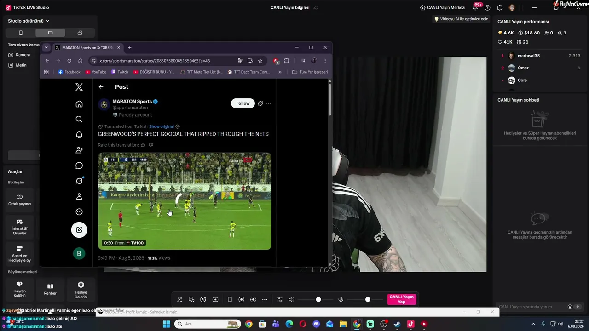Open the help question mark icon

(487, 7)
